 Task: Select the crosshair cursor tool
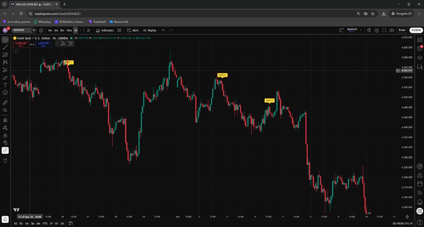coord(5,40)
